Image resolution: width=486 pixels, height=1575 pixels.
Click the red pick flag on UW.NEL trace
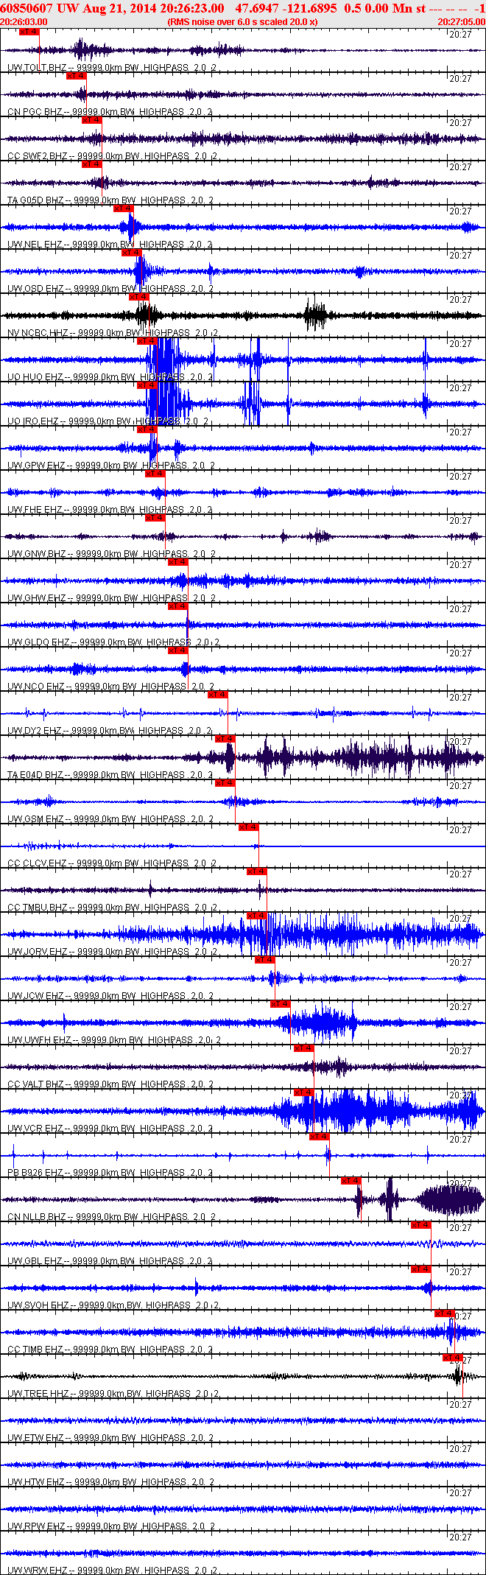click(124, 208)
